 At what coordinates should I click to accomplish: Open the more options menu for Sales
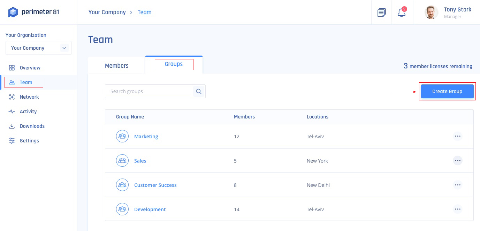[458, 160]
